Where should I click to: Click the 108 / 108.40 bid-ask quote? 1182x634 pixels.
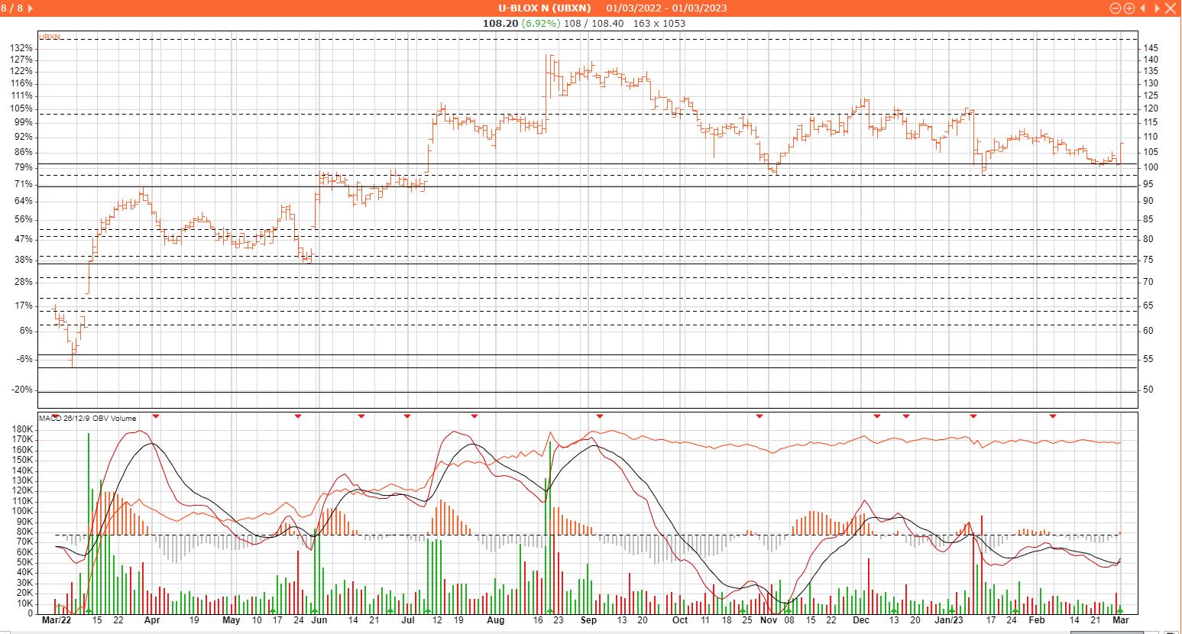(x=594, y=23)
